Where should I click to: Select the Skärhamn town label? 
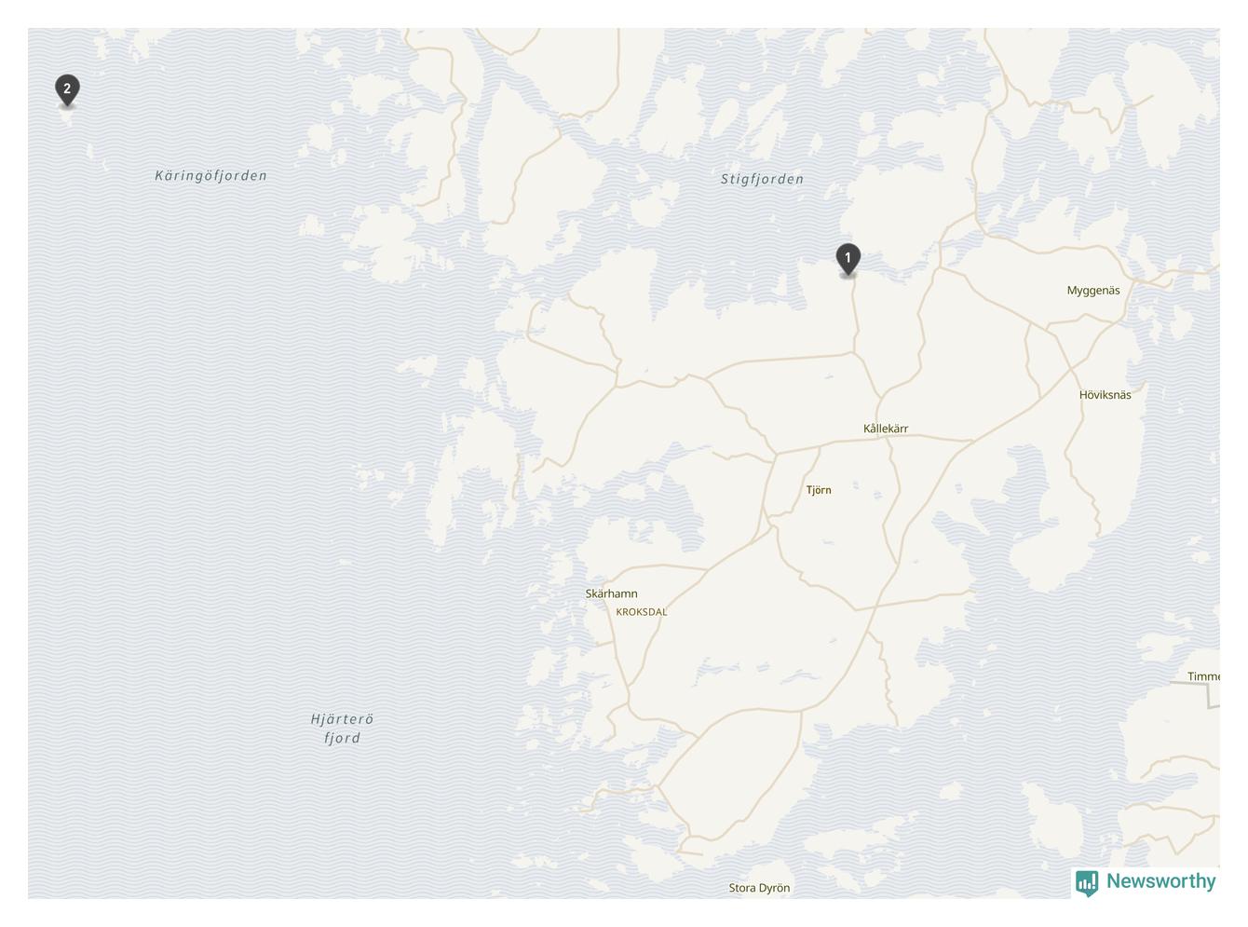611,593
